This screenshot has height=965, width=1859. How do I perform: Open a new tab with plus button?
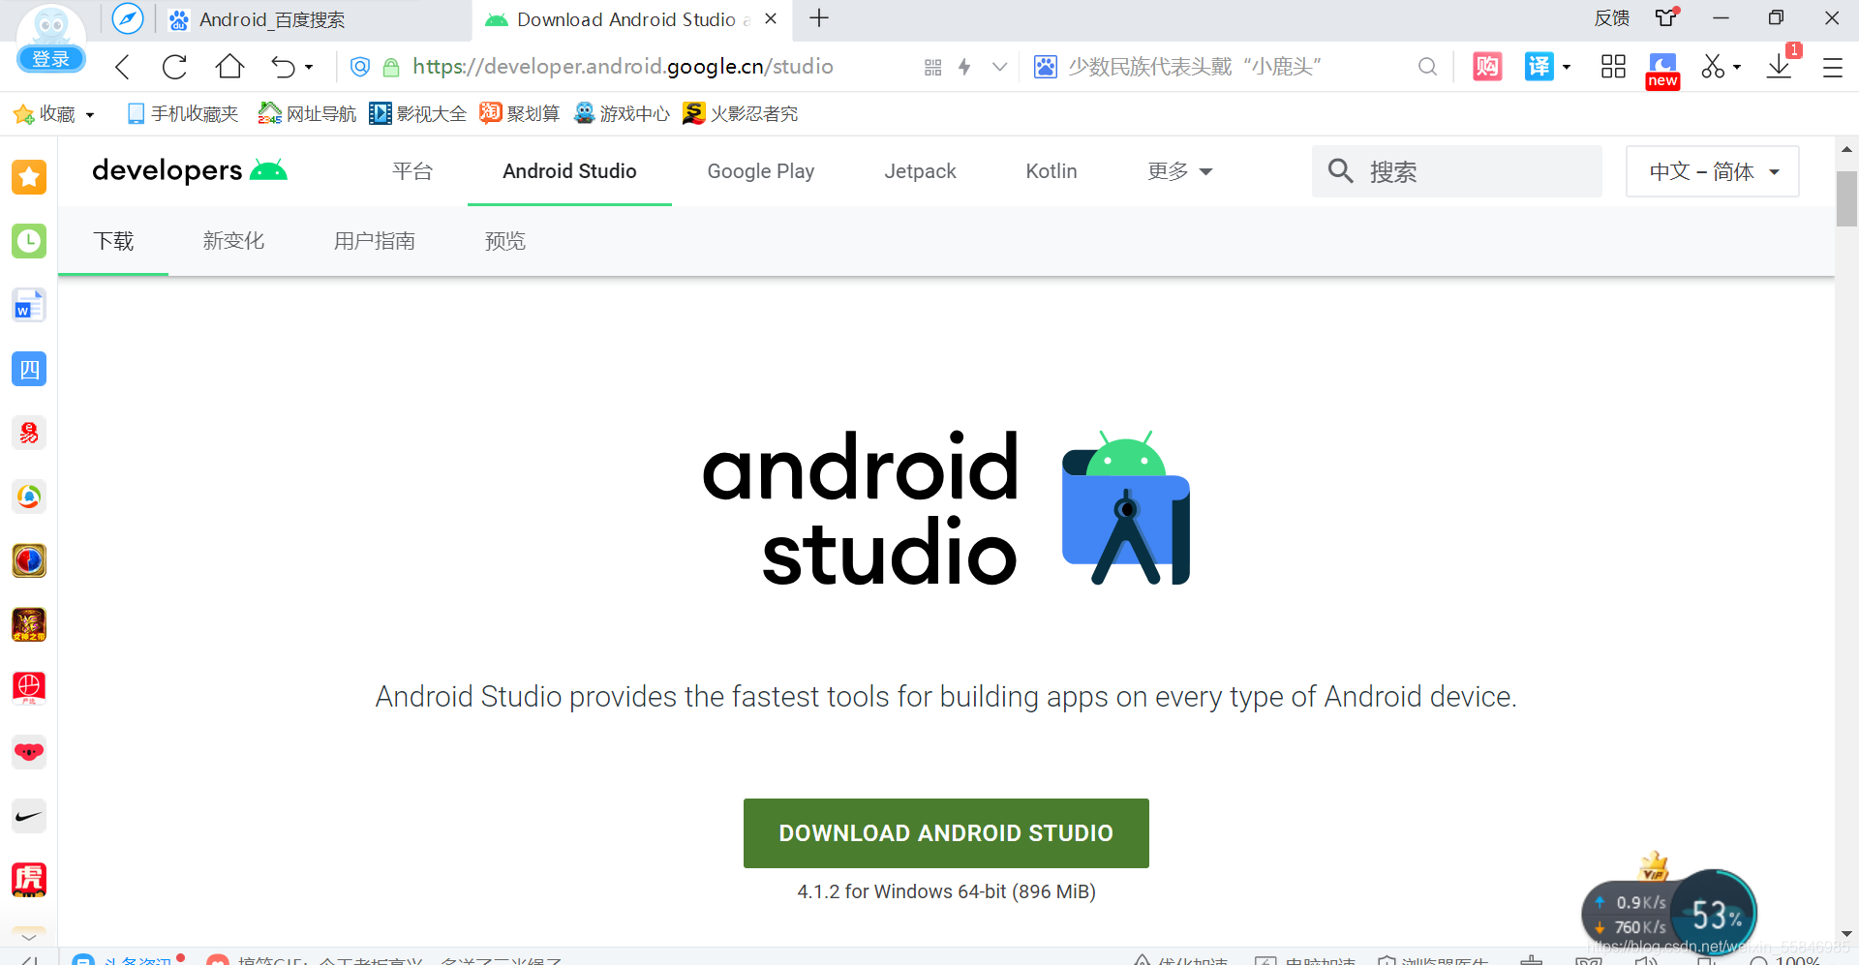(819, 18)
